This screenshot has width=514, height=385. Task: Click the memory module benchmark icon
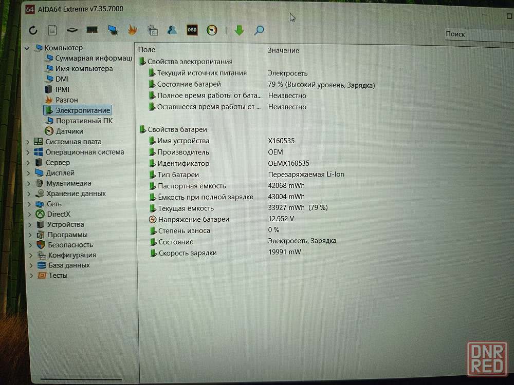pos(92,30)
